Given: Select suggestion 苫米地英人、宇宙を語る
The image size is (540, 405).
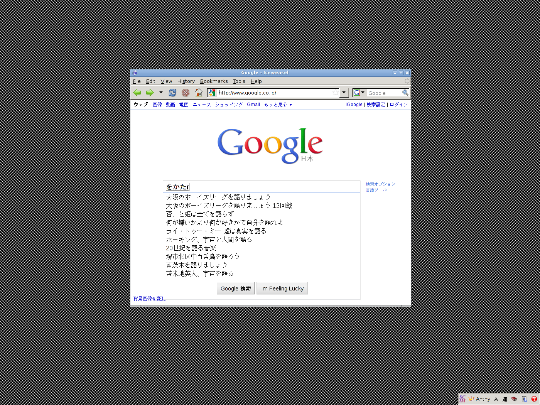Looking at the screenshot, I should 262,273.
